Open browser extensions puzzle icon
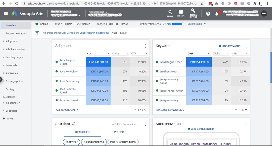 [255, 3]
